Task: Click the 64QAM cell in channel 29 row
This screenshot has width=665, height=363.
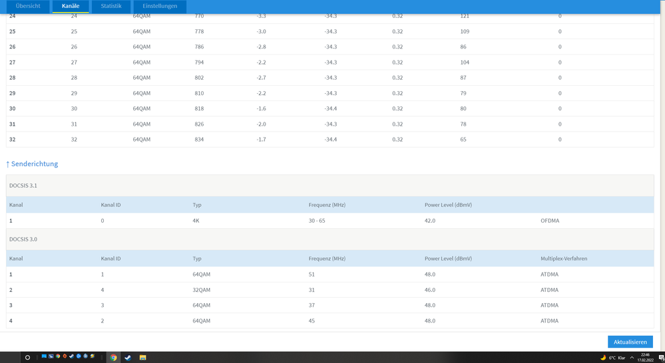Action: click(x=142, y=93)
